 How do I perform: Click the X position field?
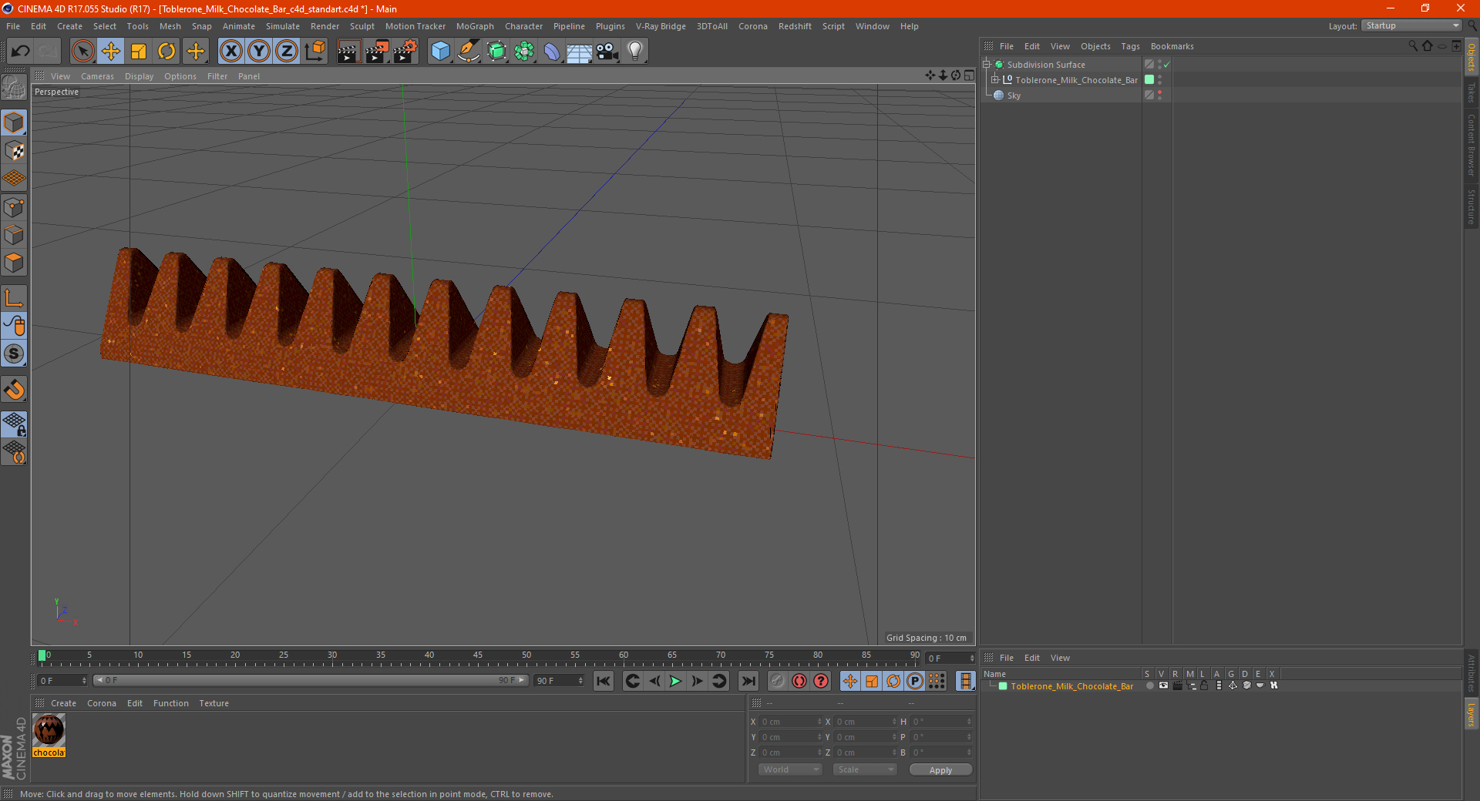tap(792, 722)
